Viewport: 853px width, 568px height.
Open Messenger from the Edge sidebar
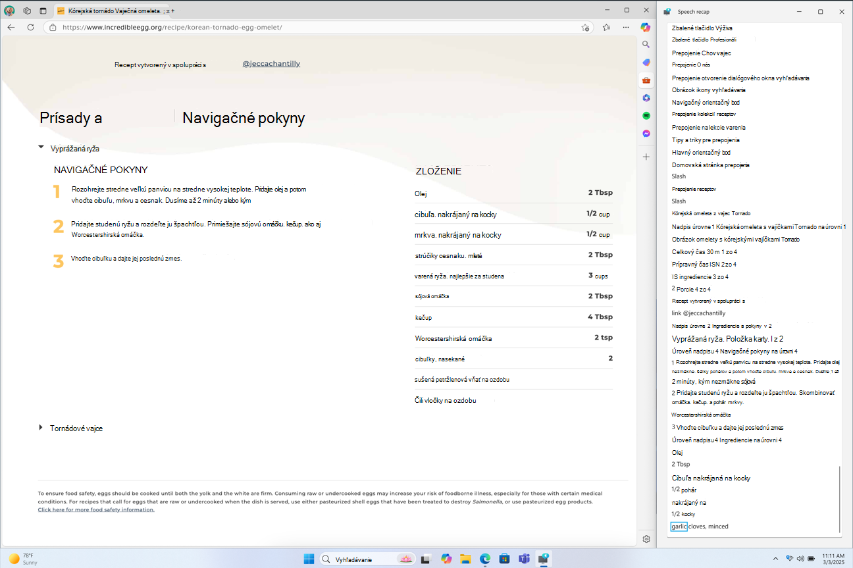pos(646,134)
